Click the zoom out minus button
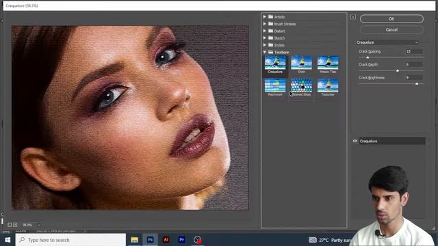Image resolution: width=438 pixels, height=246 pixels. click(10, 225)
